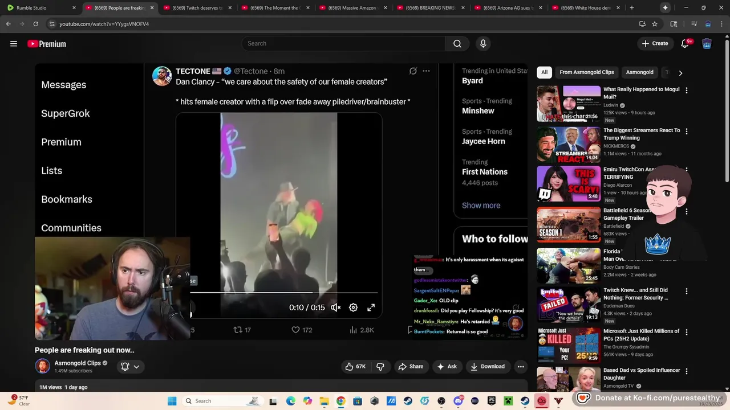Screen dimensions: 730x410
Task: Open Twitch Knew and Still Did Nothing thumbnail
Action: (568, 305)
